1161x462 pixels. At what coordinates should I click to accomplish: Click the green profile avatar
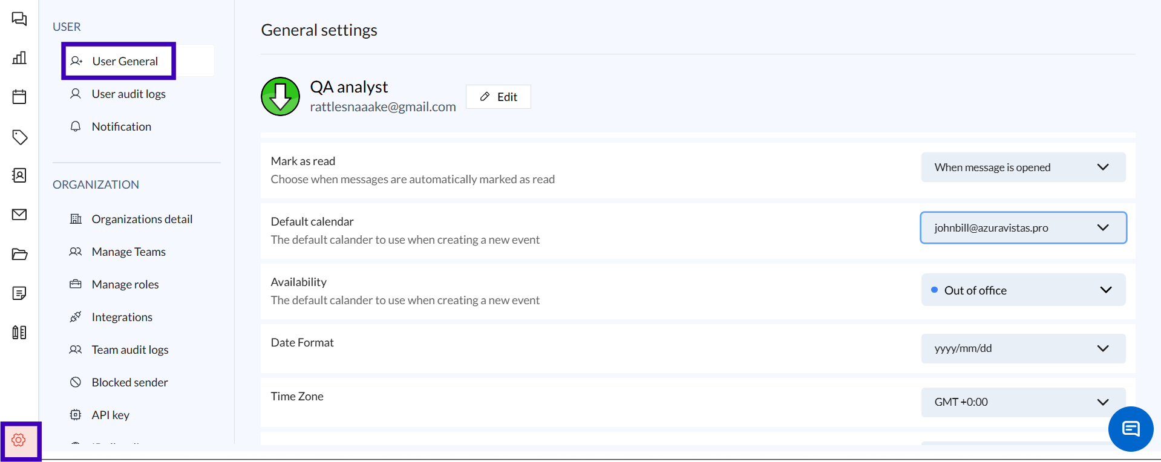coord(280,96)
